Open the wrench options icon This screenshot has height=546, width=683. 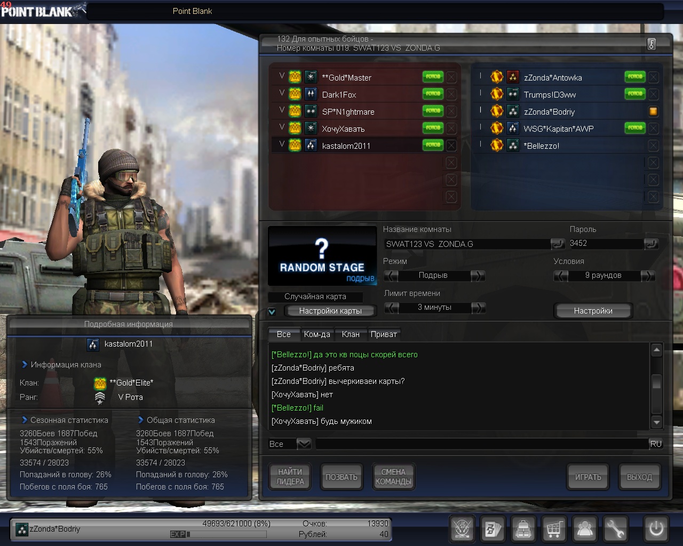click(x=615, y=529)
